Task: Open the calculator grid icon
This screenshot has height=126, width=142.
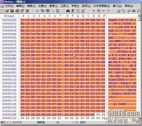Action: click(x=134, y=11)
